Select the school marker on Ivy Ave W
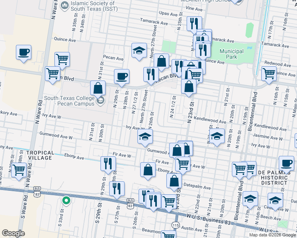The image size is (297, 238). [145, 138]
